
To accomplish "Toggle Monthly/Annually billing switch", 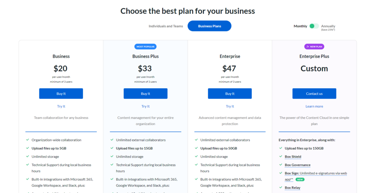I will [x=314, y=26].
